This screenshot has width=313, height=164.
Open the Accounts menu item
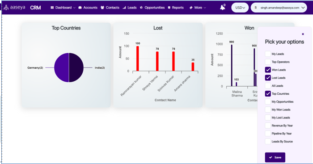pyautogui.click(x=90, y=8)
